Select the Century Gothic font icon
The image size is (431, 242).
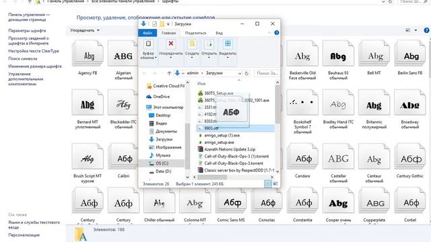[410, 156]
